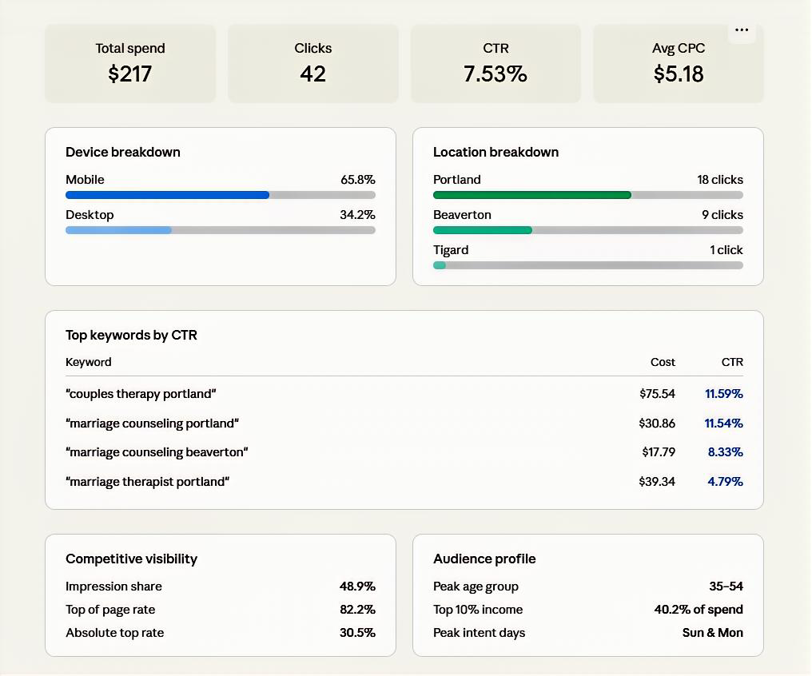Click the Portland clicks progress bar
The width and height of the screenshot is (812, 676).
pyautogui.click(x=587, y=195)
